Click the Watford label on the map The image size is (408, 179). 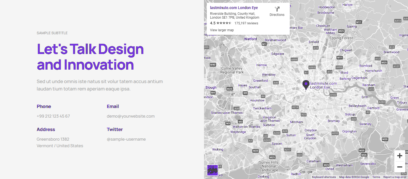(x=250, y=39)
